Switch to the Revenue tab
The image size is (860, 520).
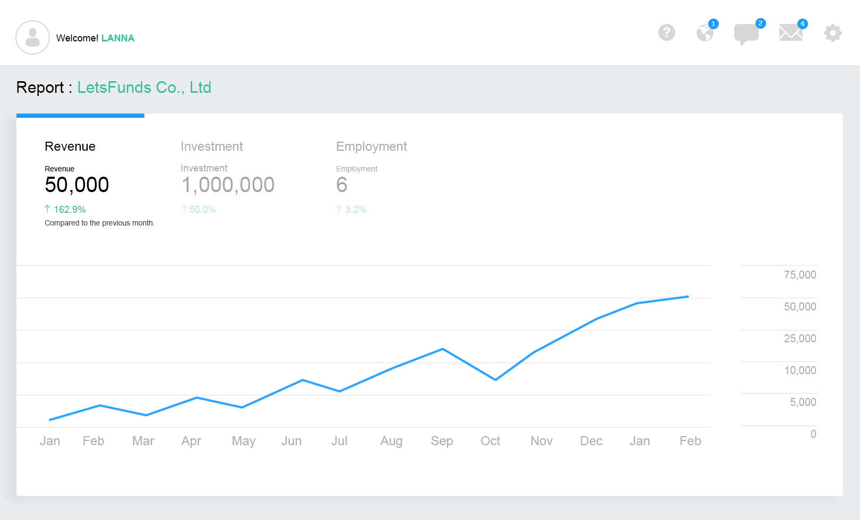(x=70, y=146)
